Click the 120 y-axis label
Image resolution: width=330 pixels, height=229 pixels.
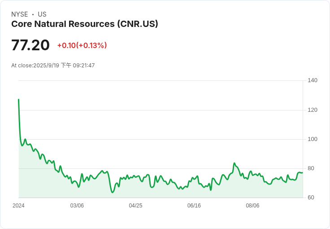point(313,110)
